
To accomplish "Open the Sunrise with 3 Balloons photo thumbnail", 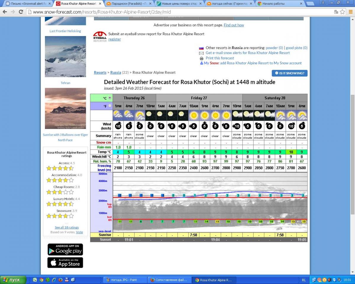I will pyautogui.click(x=65, y=108).
